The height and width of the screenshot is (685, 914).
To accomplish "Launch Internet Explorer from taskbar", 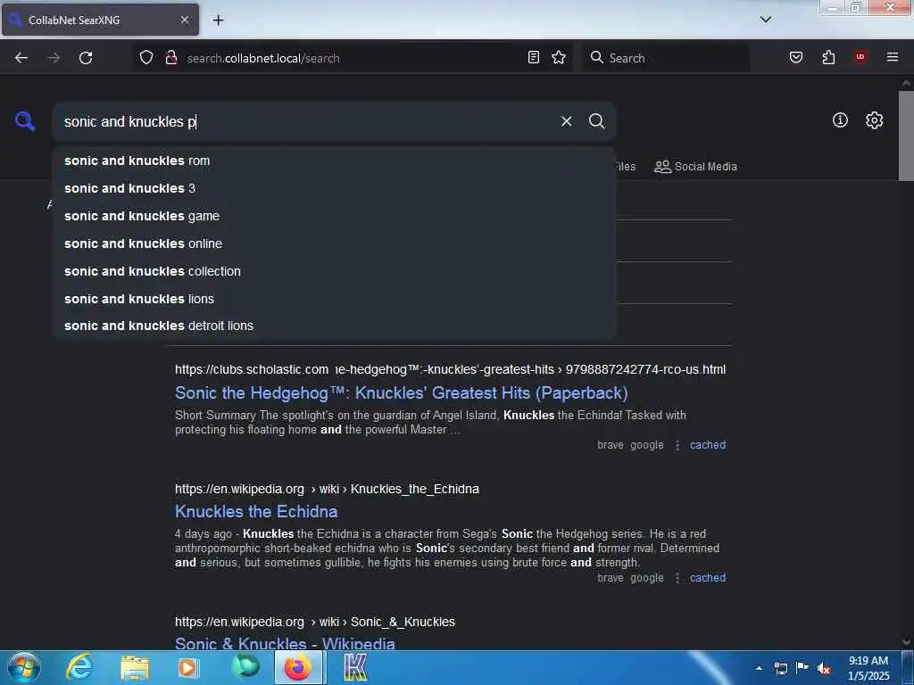I will (79, 667).
